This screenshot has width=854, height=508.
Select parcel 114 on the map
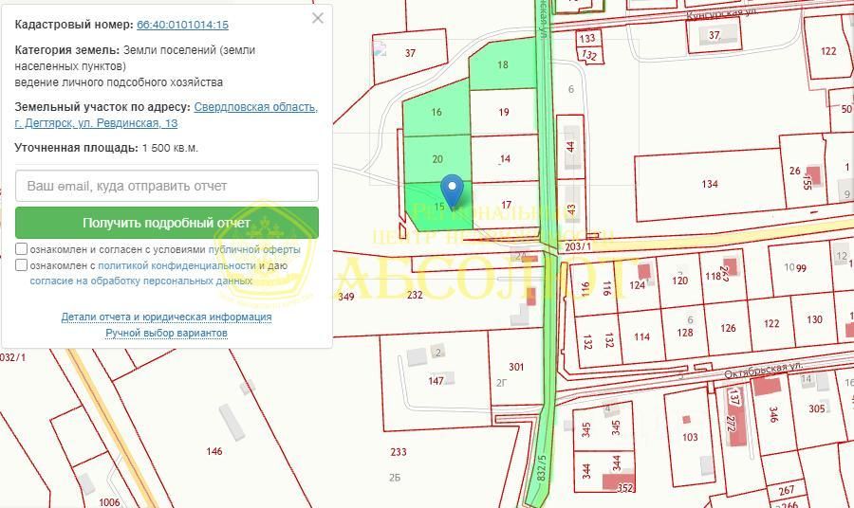641,336
